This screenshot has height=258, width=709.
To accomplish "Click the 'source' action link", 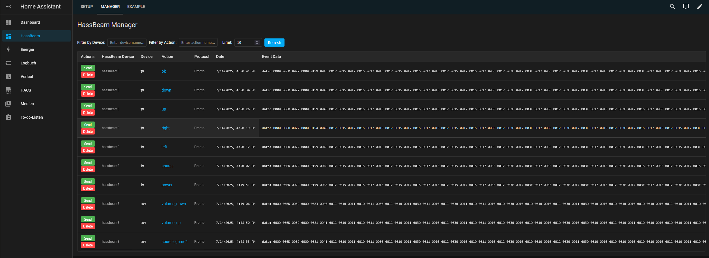I will coord(167,166).
